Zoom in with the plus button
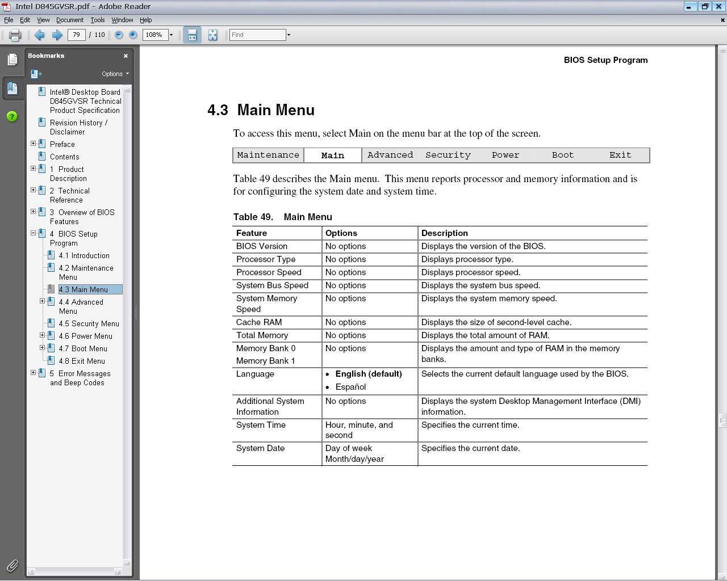Screen dimensions: 727x581 point(133,35)
